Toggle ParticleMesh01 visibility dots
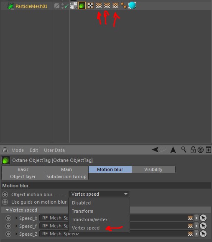The height and width of the screenshot is (242, 212). tap(62, 6)
